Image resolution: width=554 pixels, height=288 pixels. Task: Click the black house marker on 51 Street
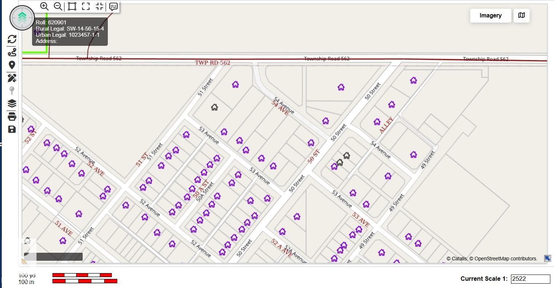coord(215,107)
